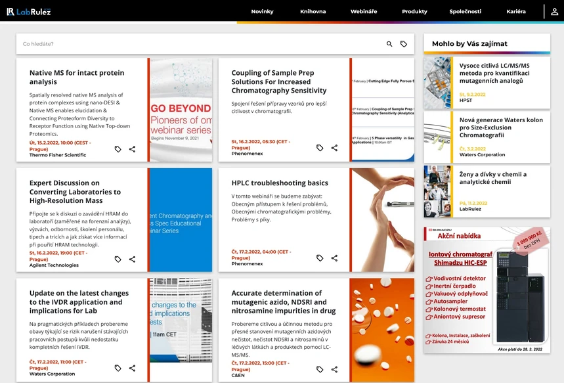Image resolution: width=564 pixels, height=383 pixels.
Task: Go to the Webináře section
Action: (x=364, y=12)
